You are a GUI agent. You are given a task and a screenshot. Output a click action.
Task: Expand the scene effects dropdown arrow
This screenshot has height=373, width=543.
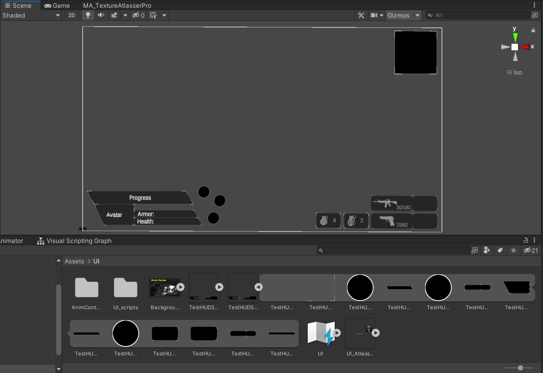point(125,15)
